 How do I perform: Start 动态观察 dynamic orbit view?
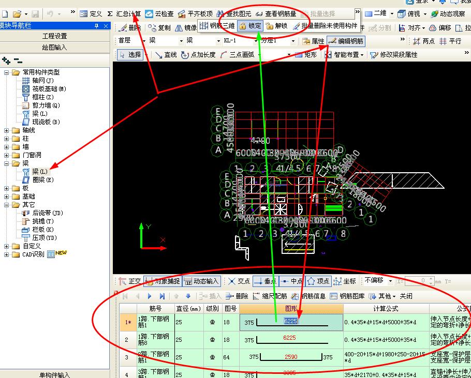(448, 14)
